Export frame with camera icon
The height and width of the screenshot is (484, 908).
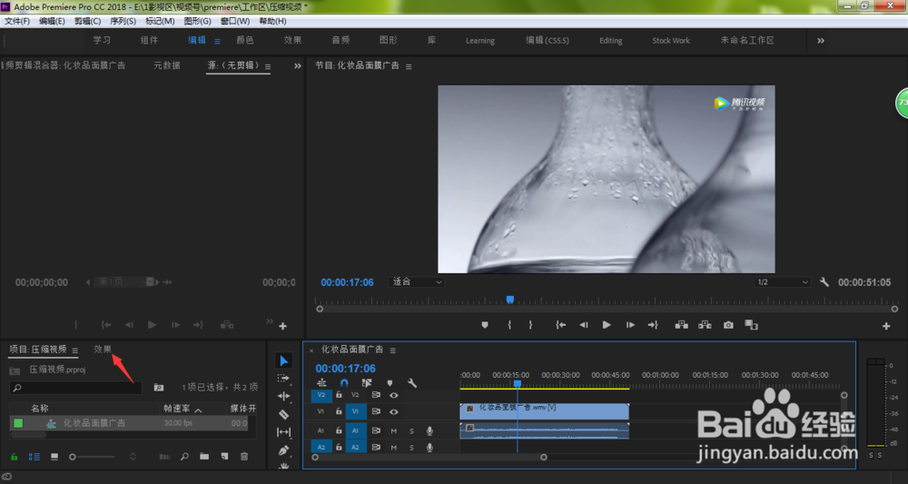[728, 325]
